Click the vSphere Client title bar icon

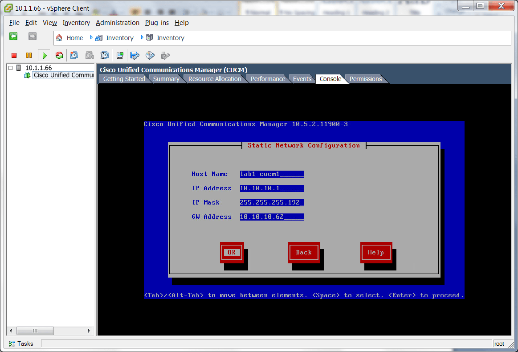click(x=8, y=8)
